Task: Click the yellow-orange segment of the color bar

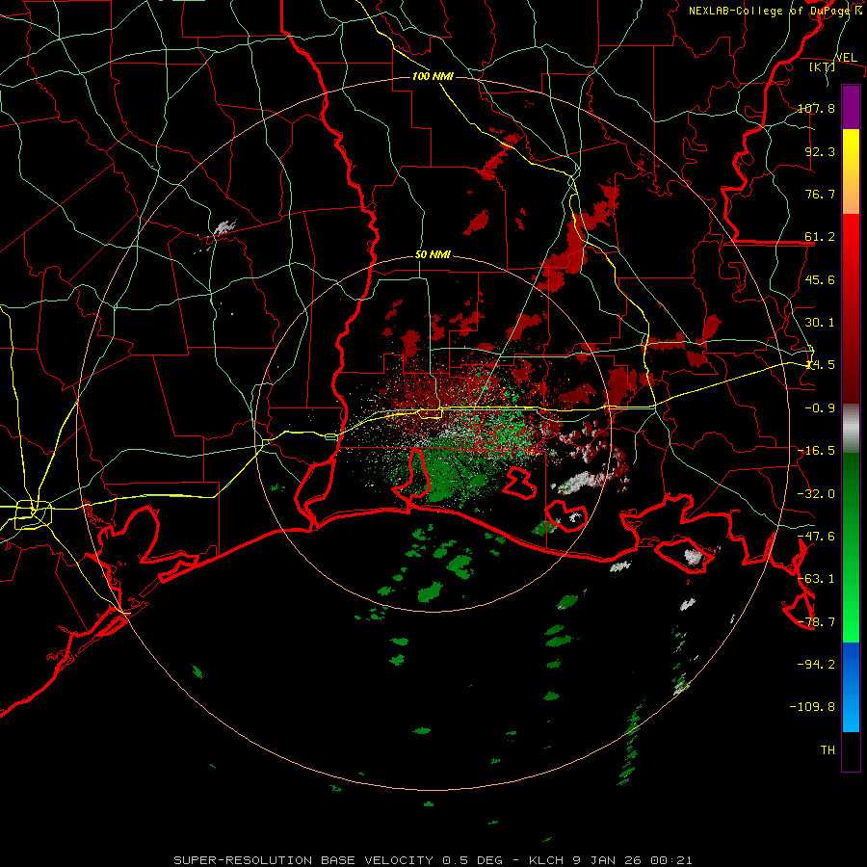Action: tap(851, 171)
